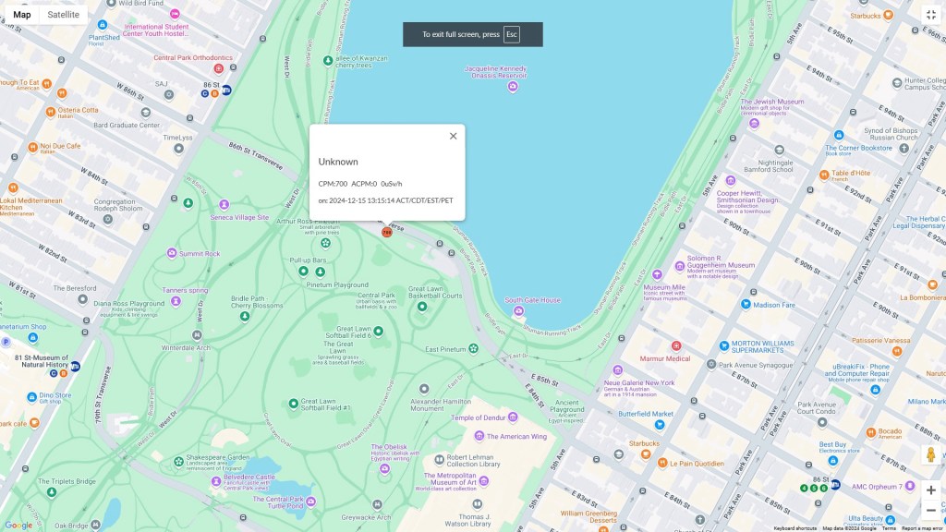946x532 pixels.
Task: Zoom out using the minus button
Action: pyautogui.click(x=930, y=510)
